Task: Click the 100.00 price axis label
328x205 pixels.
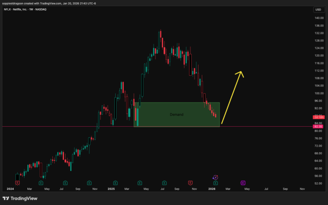Action: point(319,93)
